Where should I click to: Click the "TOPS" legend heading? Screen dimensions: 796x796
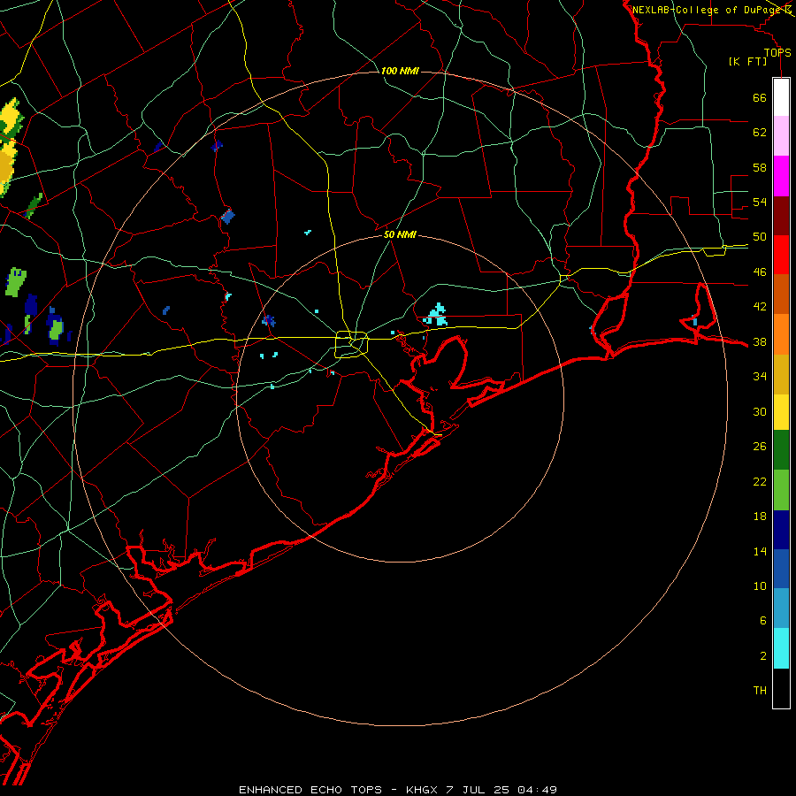(777, 53)
